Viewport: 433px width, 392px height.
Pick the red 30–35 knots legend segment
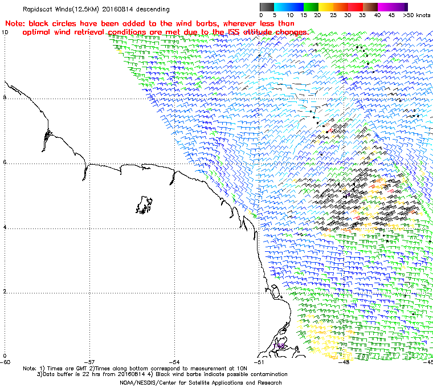(x=356, y=7)
